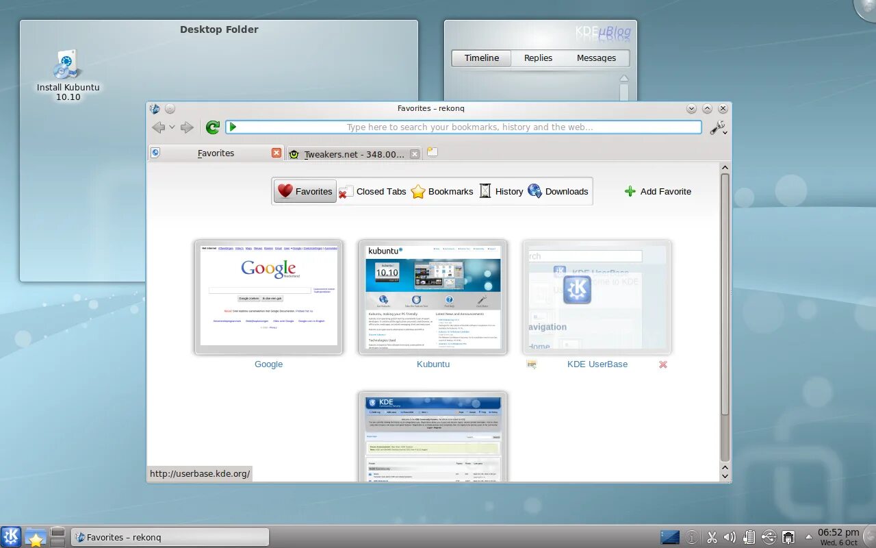Open the KDE Kickoff application launcher
This screenshot has width=876, height=548.
click(11, 536)
